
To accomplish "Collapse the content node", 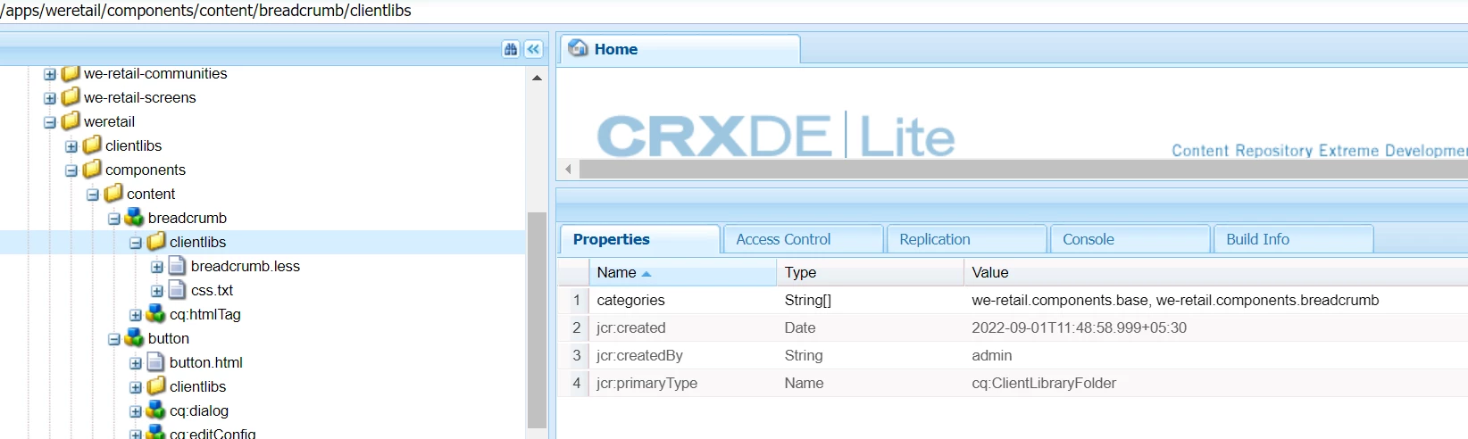I will click(93, 195).
